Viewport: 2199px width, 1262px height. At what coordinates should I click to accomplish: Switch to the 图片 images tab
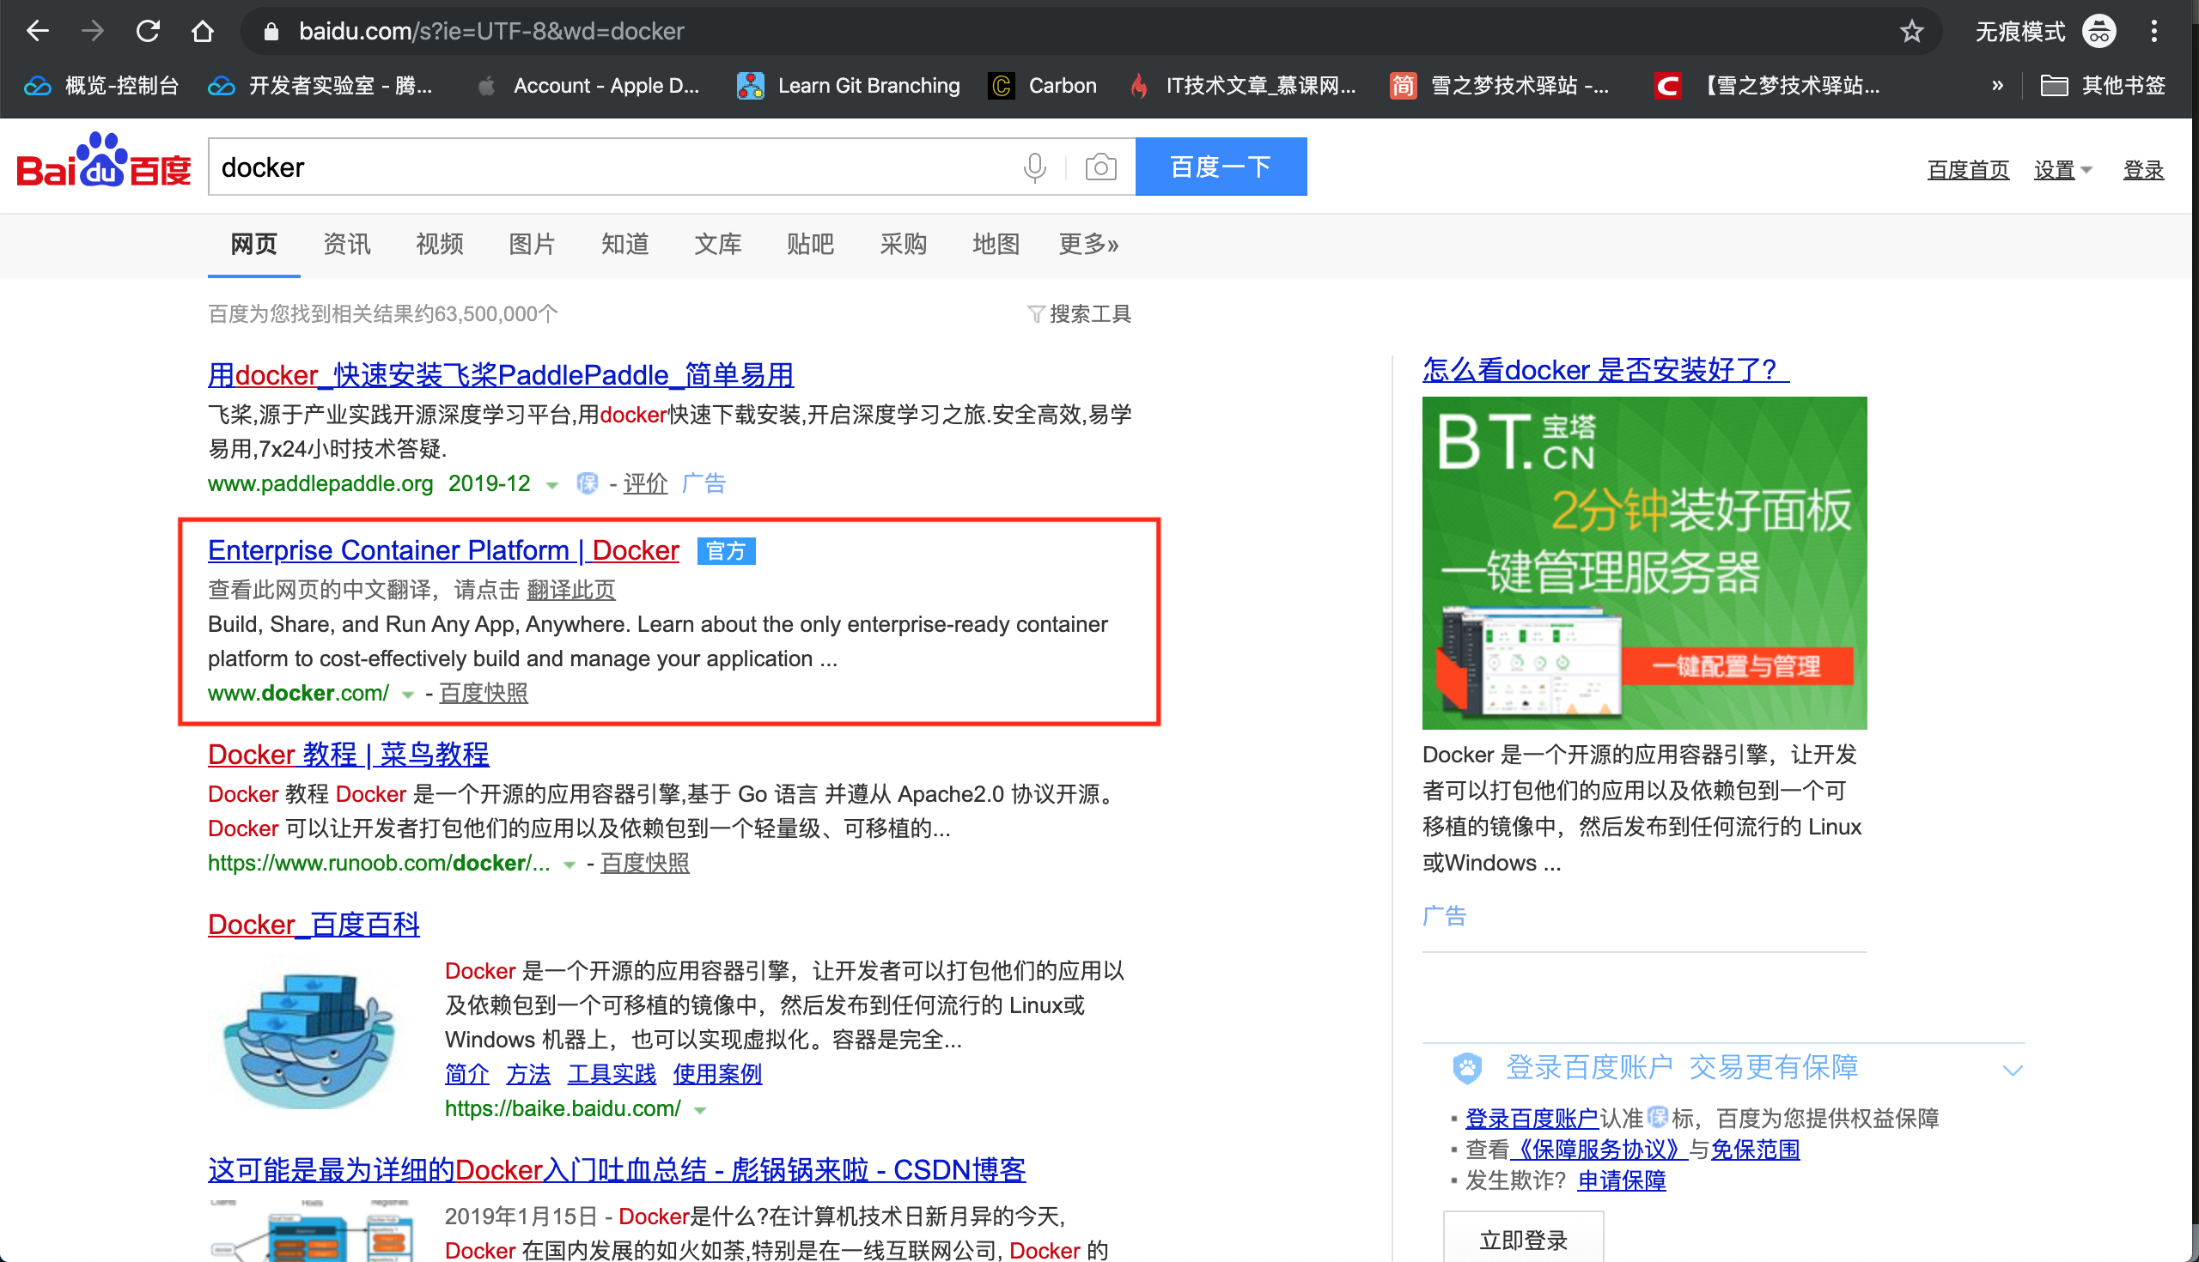[532, 245]
